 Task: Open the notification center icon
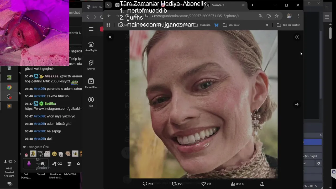[x=9, y=183]
